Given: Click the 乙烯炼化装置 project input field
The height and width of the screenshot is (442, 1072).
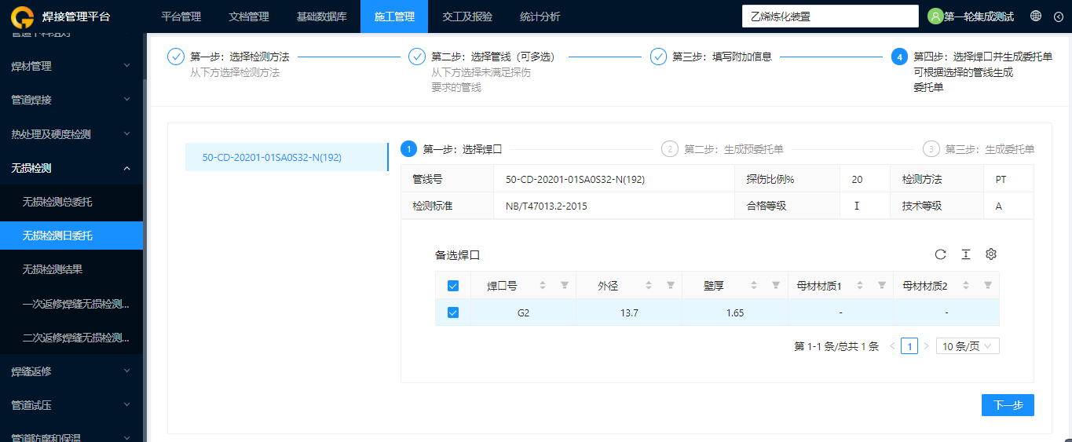Looking at the screenshot, I should [830, 16].
